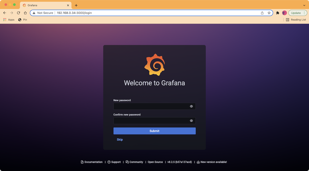Reload the Grafana login page

(19, 13)
